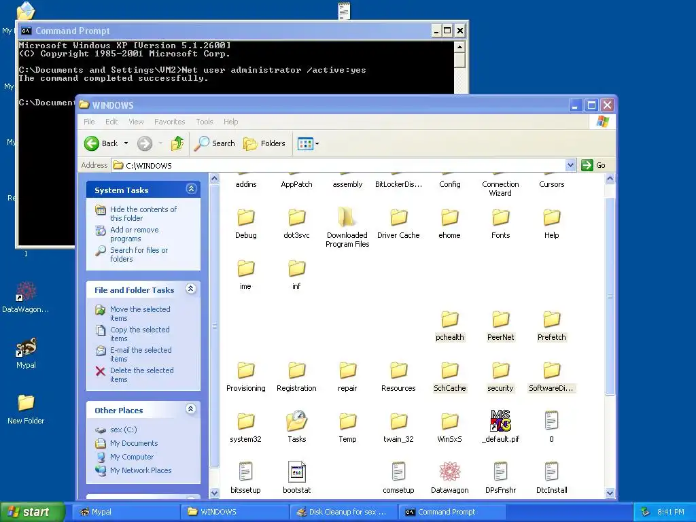Open the Favorites menu
696x522 pixels.
pos(169,122)
